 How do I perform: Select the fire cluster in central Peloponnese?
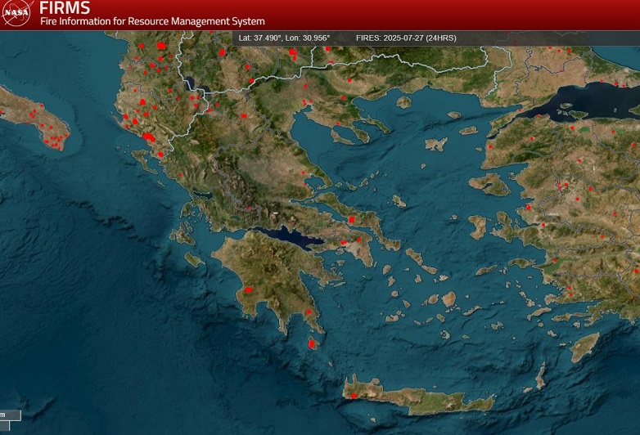(x=249, y=289)
